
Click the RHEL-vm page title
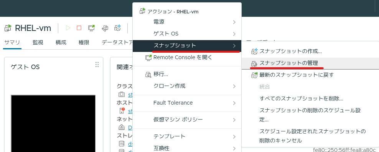tap(33, 28)
